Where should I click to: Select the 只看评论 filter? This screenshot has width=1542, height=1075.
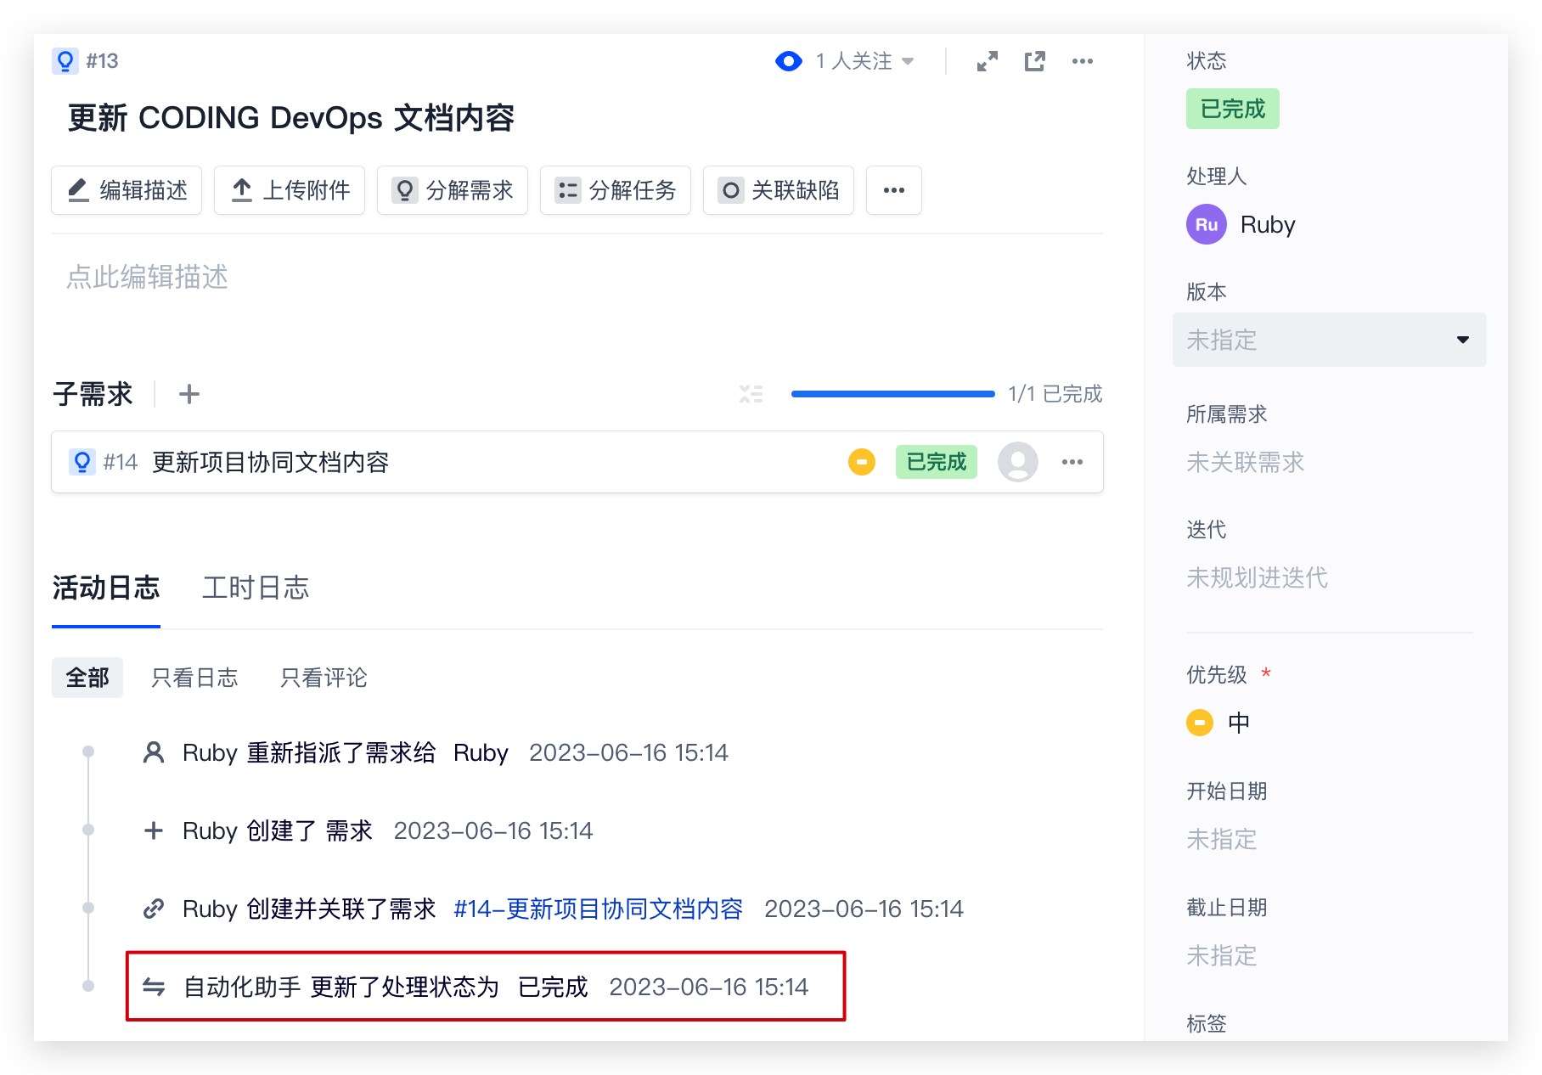point(324,678)
